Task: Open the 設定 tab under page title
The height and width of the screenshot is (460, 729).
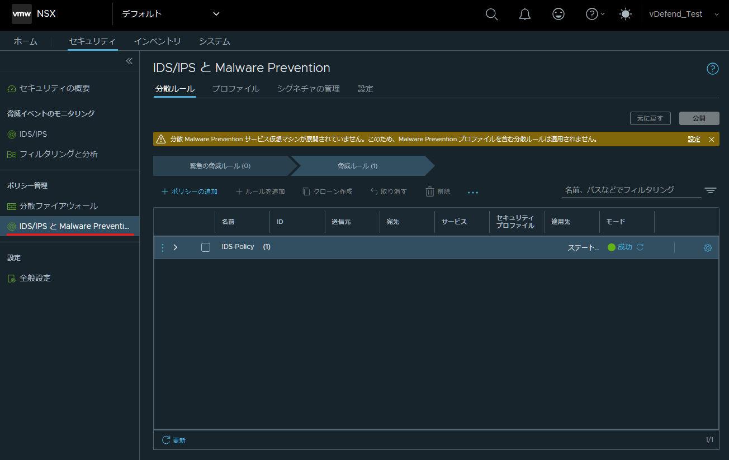Action: pyautogui.click(x=366, y=89)
